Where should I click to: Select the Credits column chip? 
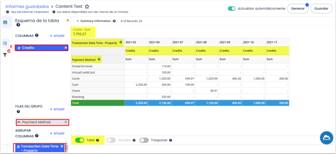coord(42,48)
